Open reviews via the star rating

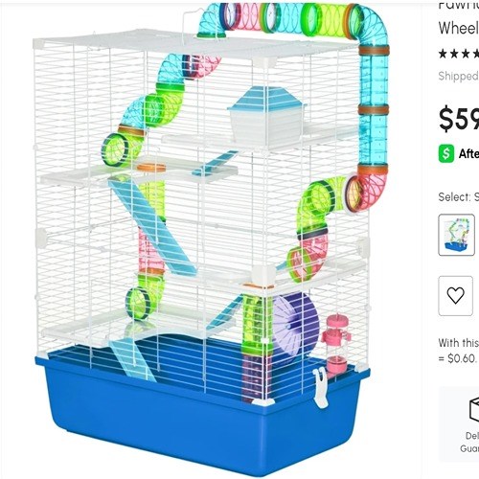[459, 54]
